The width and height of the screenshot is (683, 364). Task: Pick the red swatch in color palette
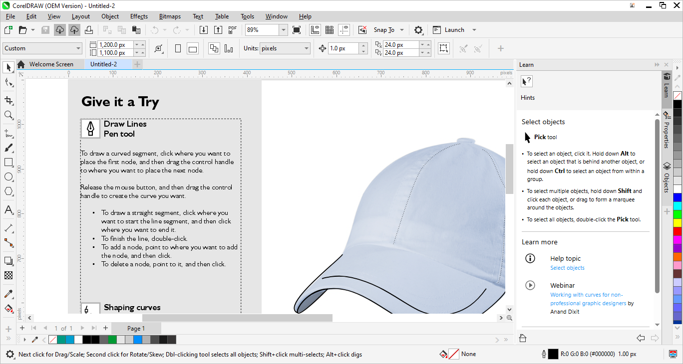(x=678, y=231)
